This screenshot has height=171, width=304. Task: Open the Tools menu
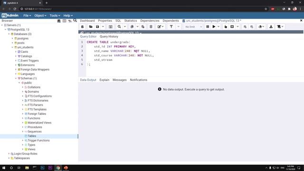tap(55, 16)
